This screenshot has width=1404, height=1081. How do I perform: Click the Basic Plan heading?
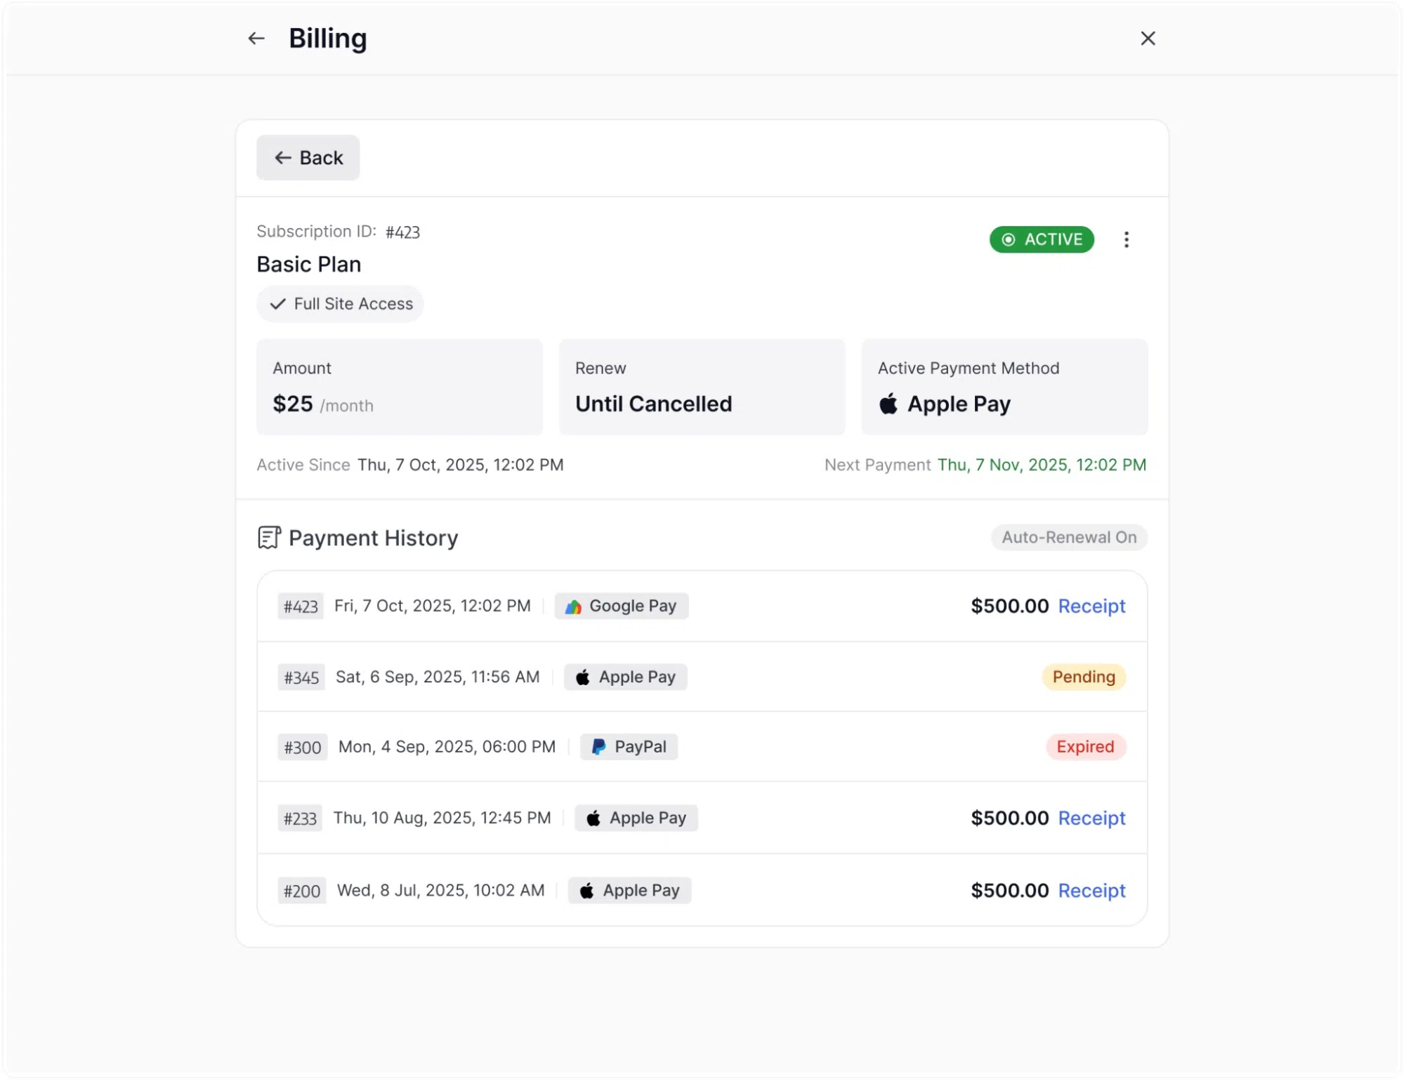309,265
